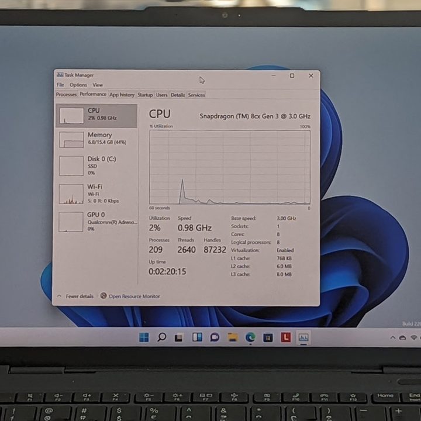Switch to the App history tab
Image resolution: width=421 pixels, height=421 pixels.
coord(122,95)
